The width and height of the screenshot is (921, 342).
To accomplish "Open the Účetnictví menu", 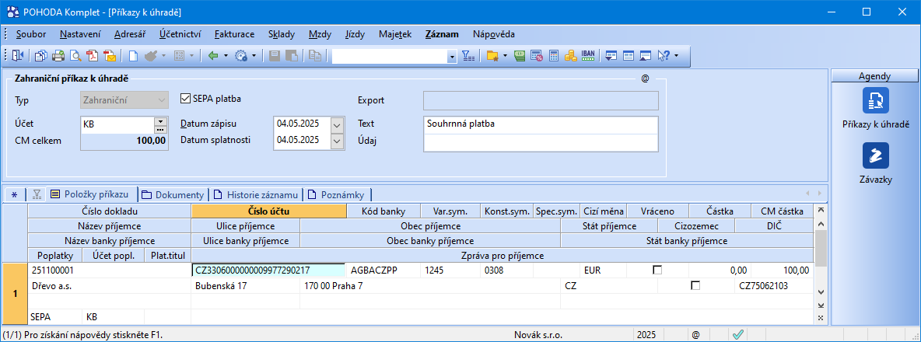I will point(179,34).
